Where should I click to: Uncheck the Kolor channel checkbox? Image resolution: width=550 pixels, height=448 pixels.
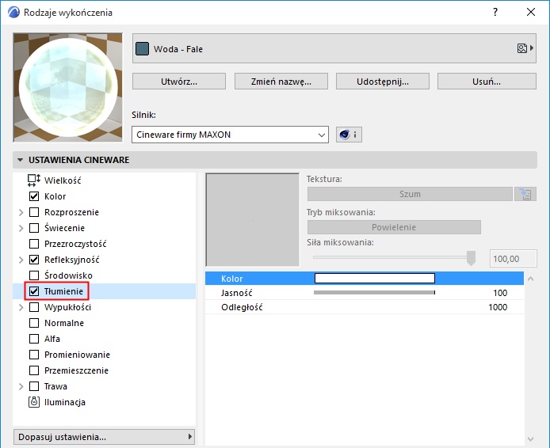[34, 196]
